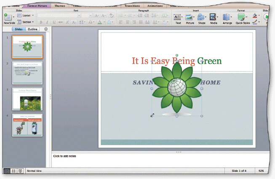Viewport: 275px width, 179px height.
Task: Select Center Text alignment
Action: (x=128, y=22)
